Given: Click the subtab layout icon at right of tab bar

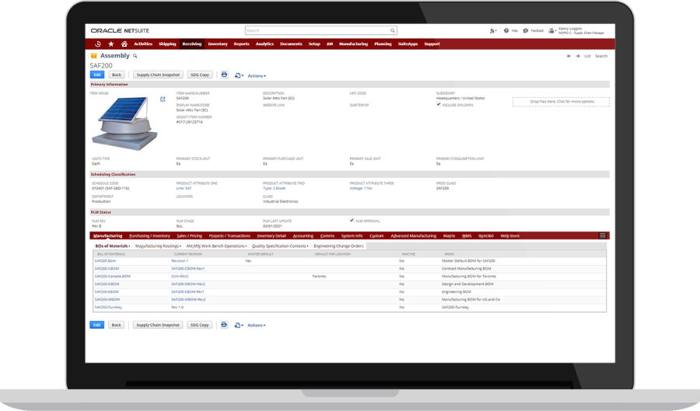Looking at the screenshot, I should [x=602, y=235].
